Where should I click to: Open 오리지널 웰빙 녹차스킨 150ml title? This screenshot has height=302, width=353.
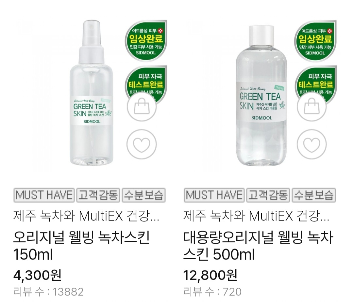click(81, 246)
